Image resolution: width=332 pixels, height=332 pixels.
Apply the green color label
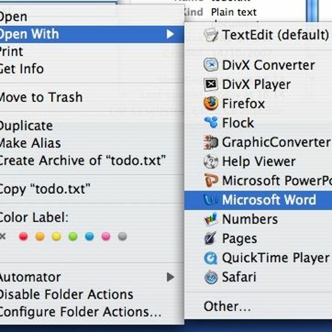(73, 236)
